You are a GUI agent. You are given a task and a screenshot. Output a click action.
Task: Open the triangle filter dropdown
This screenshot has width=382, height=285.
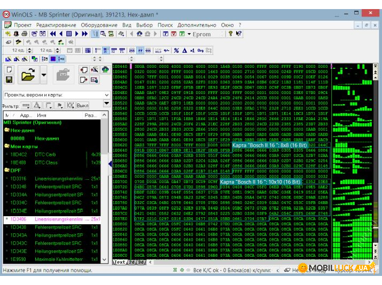point(37,105)
